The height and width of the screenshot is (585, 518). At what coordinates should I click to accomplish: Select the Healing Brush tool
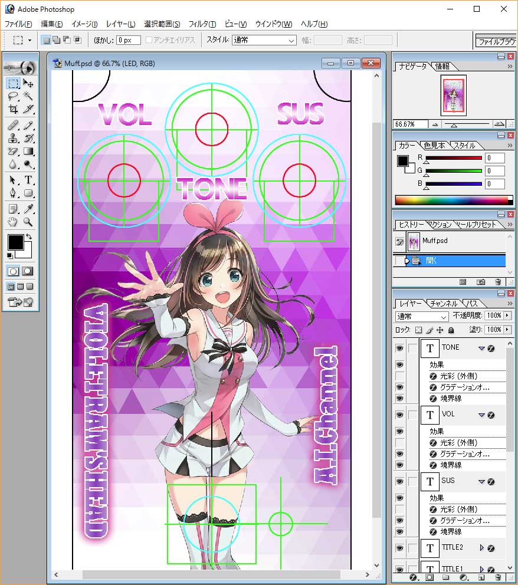tap(14, 125)
